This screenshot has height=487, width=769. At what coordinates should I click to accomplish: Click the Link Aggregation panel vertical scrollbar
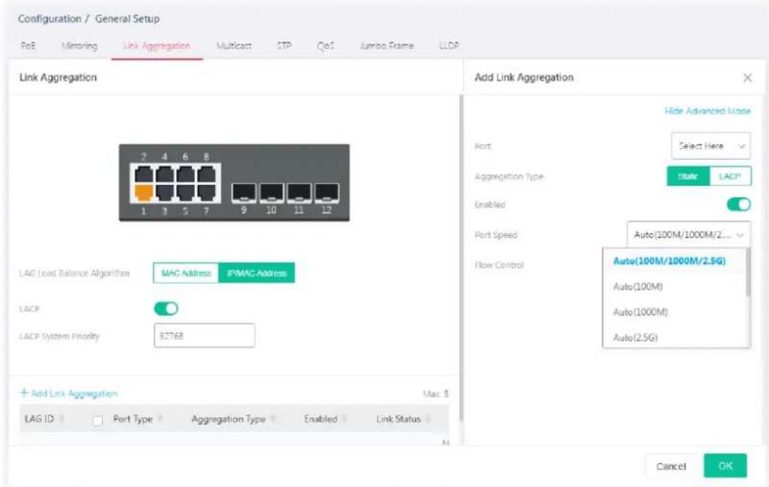click(461, 258)
